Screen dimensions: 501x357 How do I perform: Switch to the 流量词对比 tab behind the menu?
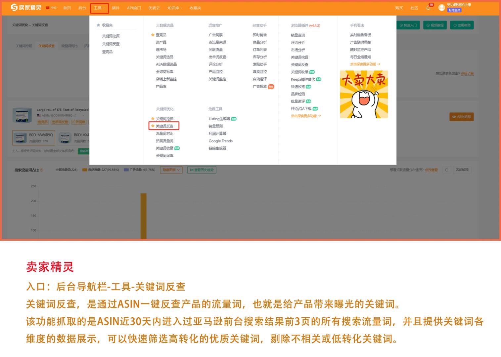[69, 46]
